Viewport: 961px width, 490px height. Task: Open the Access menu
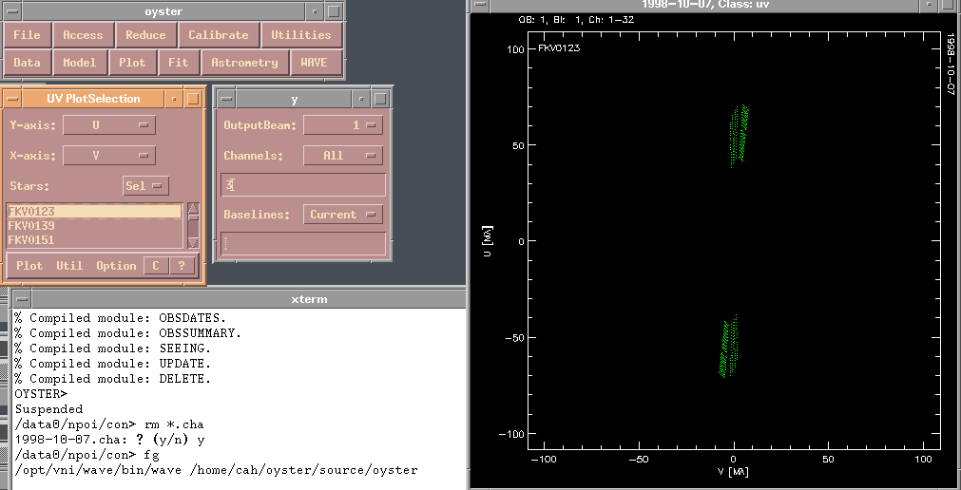(83, 35)
